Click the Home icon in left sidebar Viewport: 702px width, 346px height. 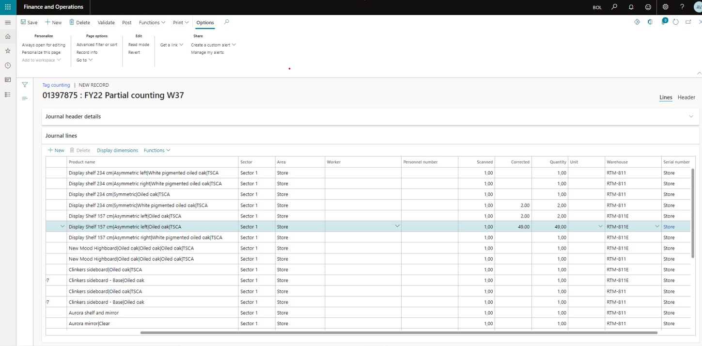8,36
